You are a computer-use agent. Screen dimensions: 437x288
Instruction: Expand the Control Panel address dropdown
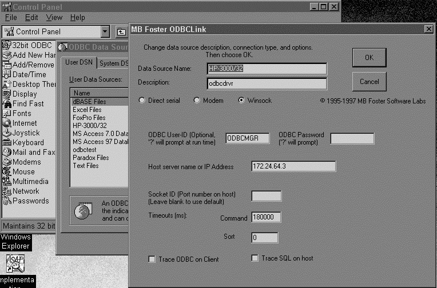[x=105, y=32]
